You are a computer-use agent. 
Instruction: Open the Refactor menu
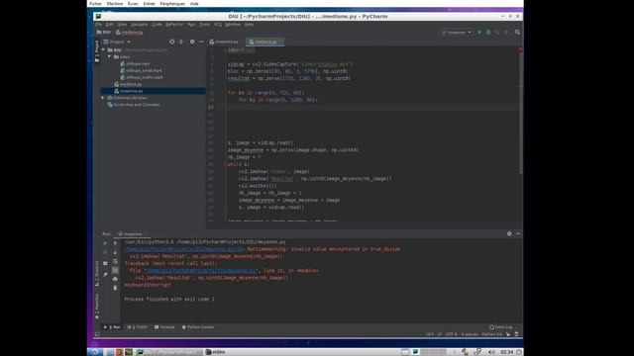(174, 24)
